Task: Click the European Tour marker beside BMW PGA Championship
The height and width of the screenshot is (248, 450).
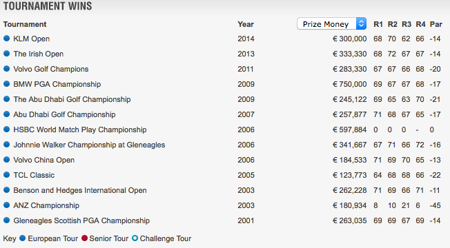Action: pyautogui.click(x=7, y=84)
